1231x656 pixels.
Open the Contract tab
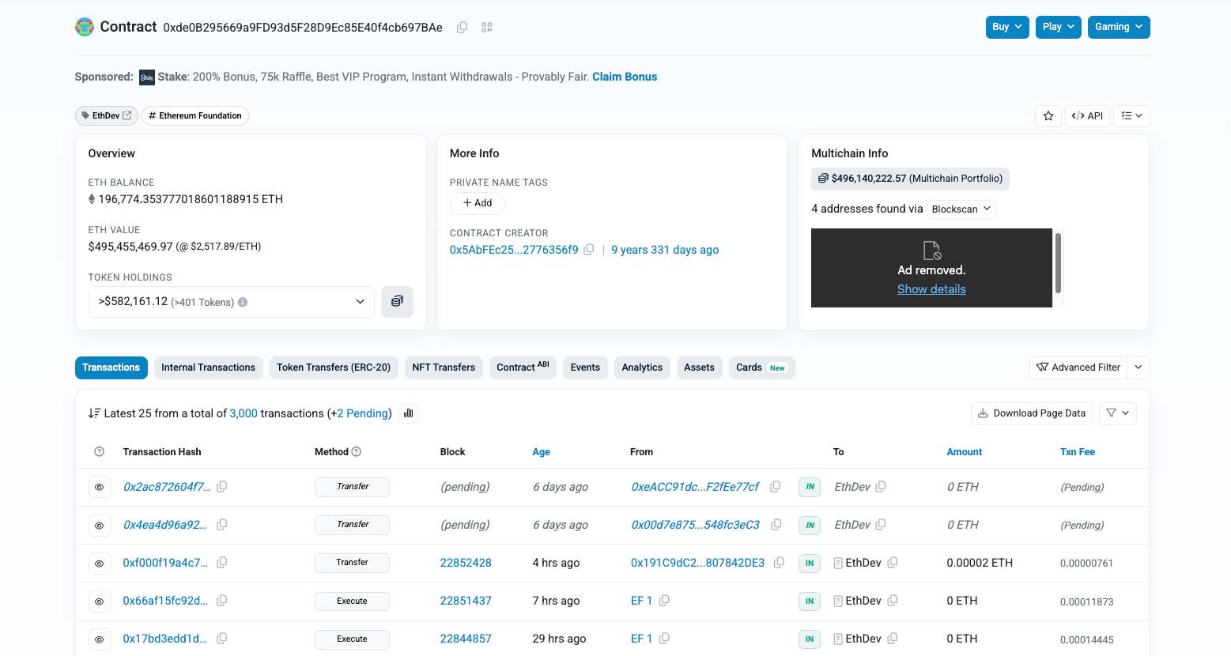(x=523, y=368)
